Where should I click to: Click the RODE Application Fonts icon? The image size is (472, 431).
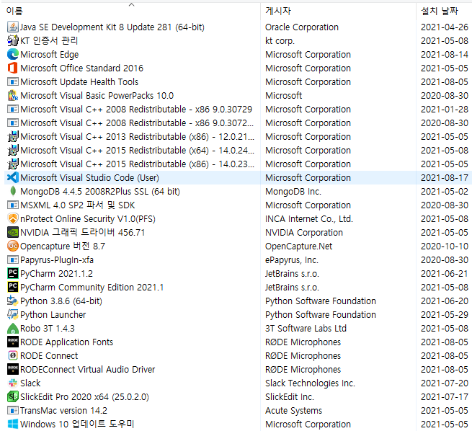13,342
